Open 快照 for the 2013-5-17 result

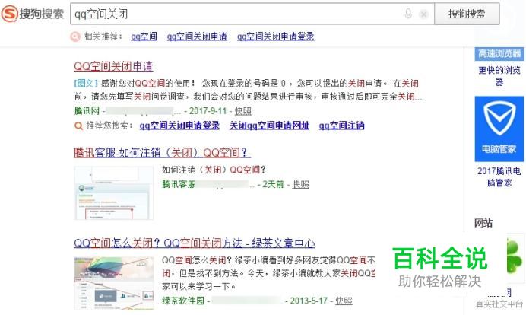[344, 301]
